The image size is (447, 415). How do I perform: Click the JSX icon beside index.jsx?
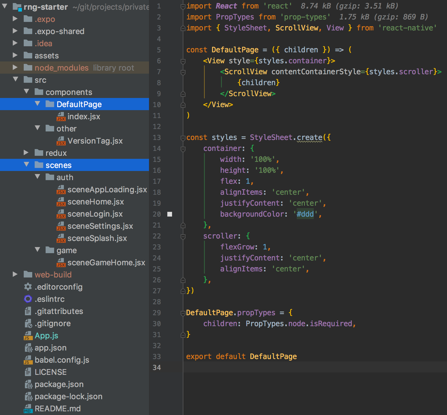(61, 117)
